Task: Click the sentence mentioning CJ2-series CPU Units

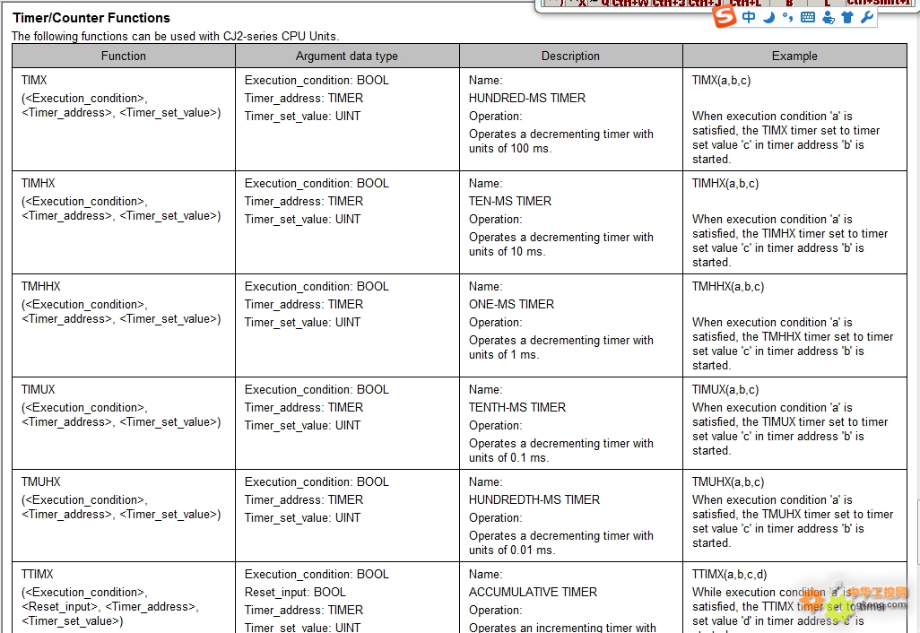Action: 176,37
